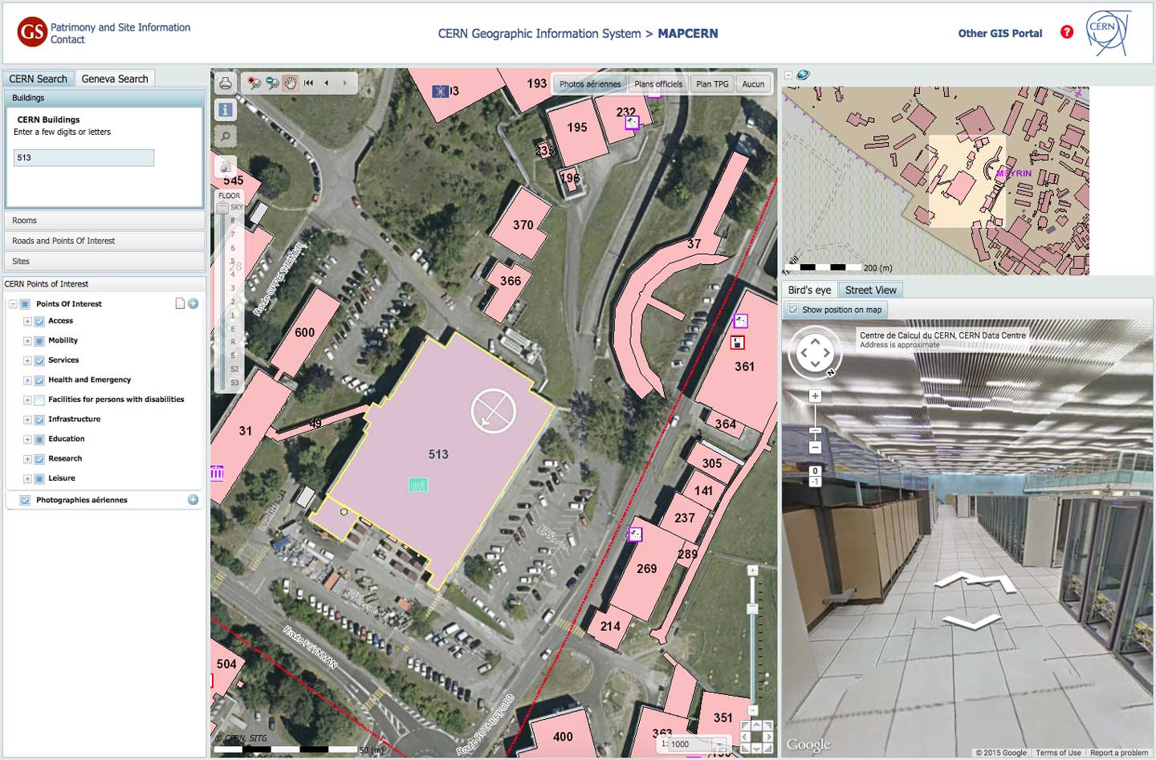Viewport: 1156px width, 760px height.
Task: Activate the Zoom in tool
Action: point(254,83)
